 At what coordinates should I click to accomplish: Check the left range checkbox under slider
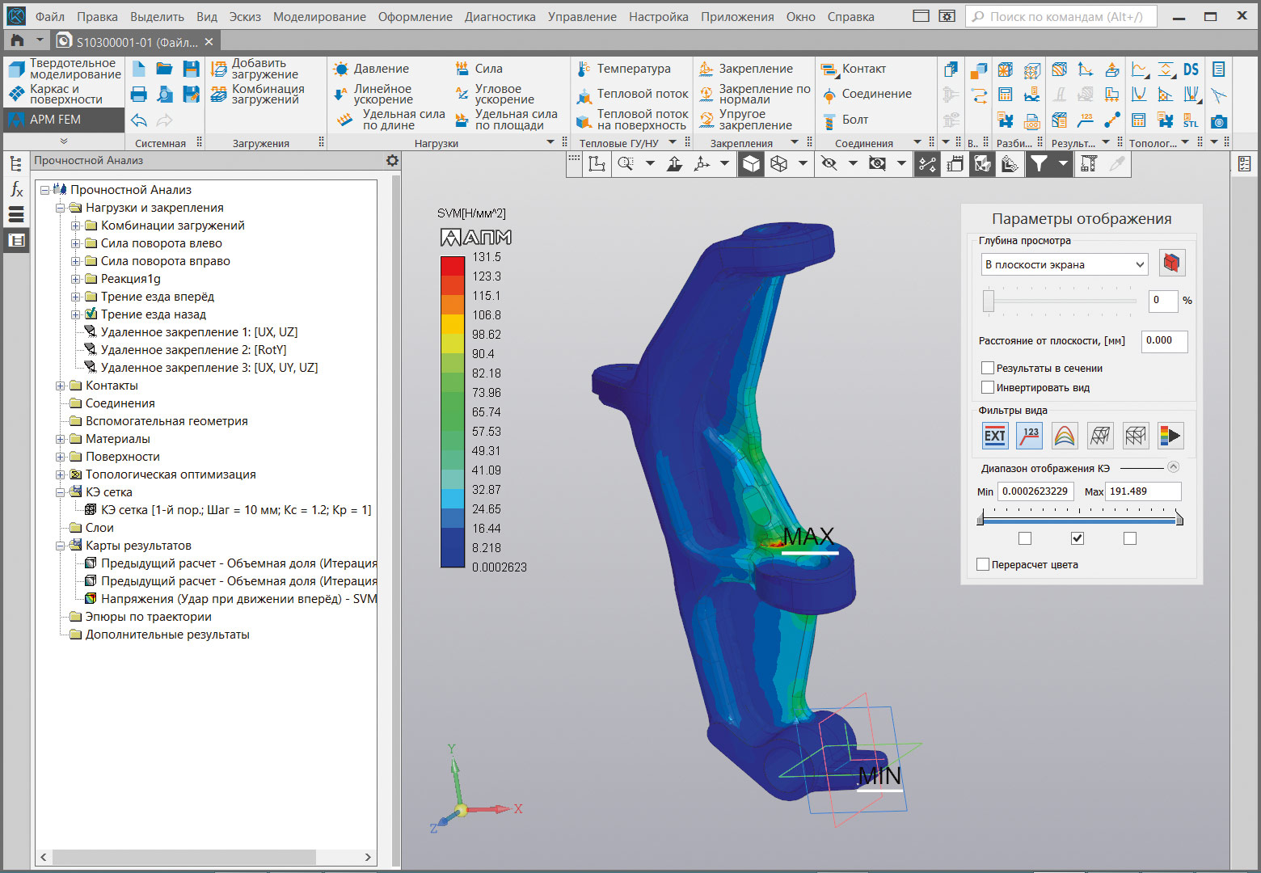click(x=1025, y=538)
